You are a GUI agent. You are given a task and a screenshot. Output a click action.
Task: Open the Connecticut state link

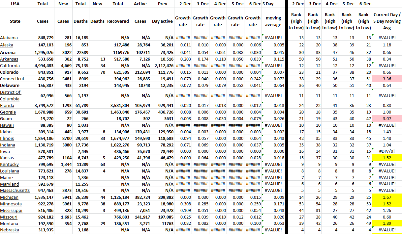pos(12,79)
